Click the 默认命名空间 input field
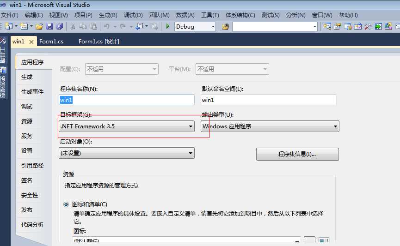 click(269, 100)
